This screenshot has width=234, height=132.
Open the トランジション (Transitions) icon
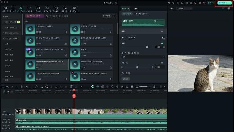pos(38,8)
